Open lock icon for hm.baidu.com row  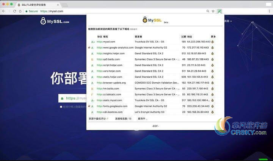[x=212, y=89]
